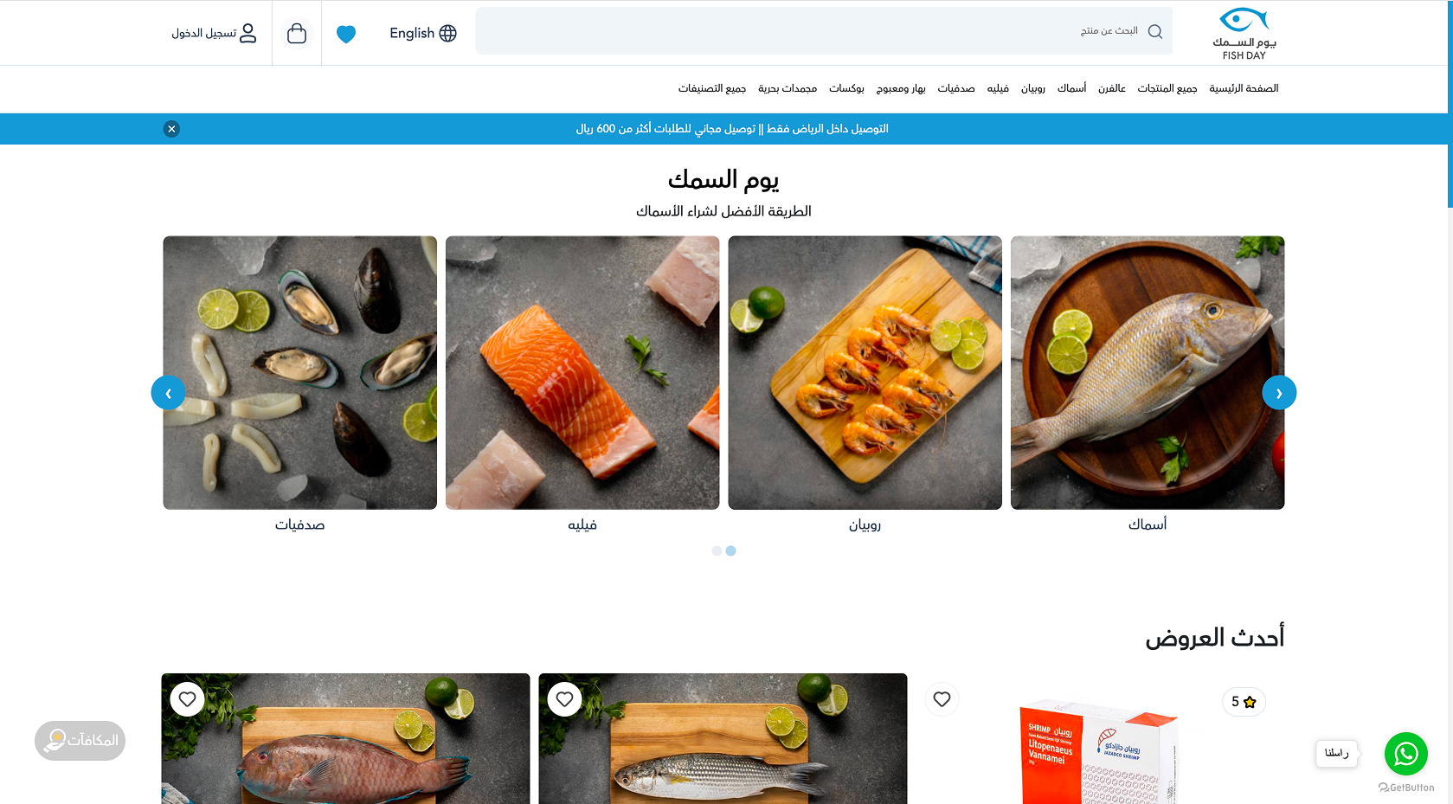Open the روبيان menu item
Viewport: 1453px width, 804px height.
click(x=1033, y=88)
